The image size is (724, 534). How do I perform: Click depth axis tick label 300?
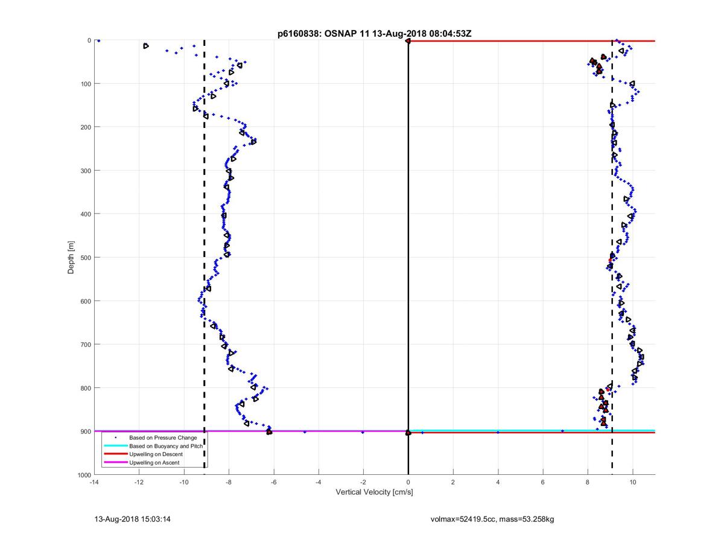(x=86, y=171)
